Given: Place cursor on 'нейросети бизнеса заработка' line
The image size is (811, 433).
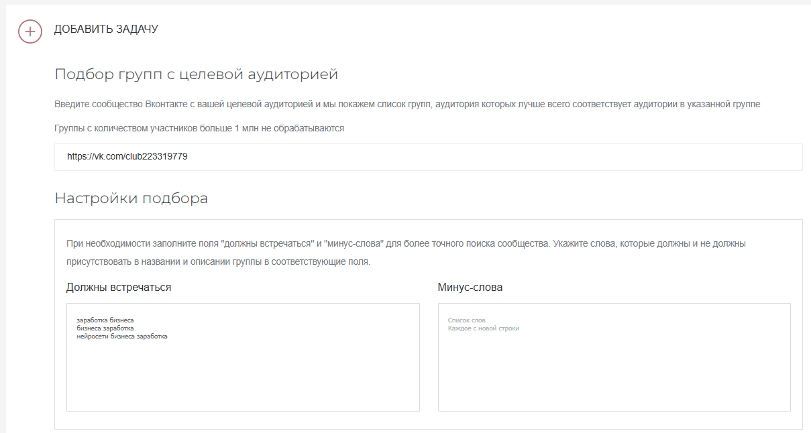Looking at the screenshot, I should 122,336.
